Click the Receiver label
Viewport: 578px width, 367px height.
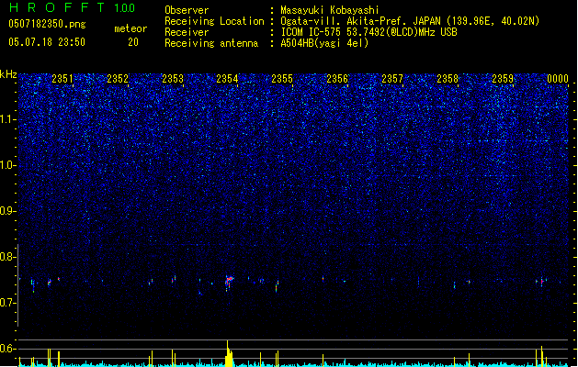point(187,32)
